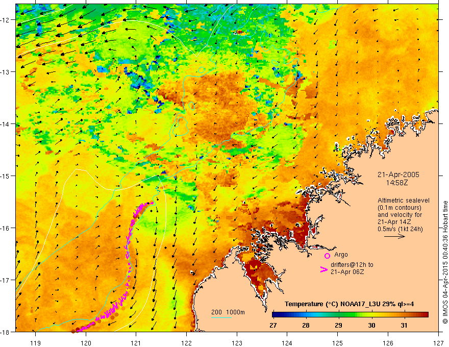Click longitude axis label 126

click(388, 343)
